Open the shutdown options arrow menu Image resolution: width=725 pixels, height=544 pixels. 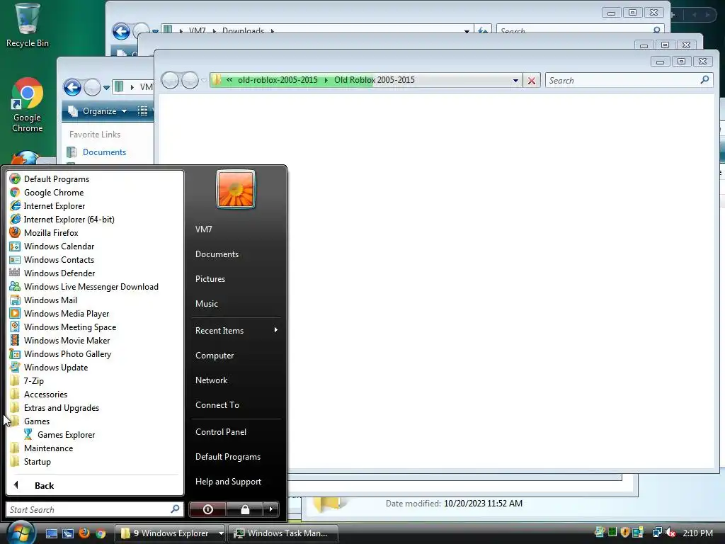click(271, 509)
